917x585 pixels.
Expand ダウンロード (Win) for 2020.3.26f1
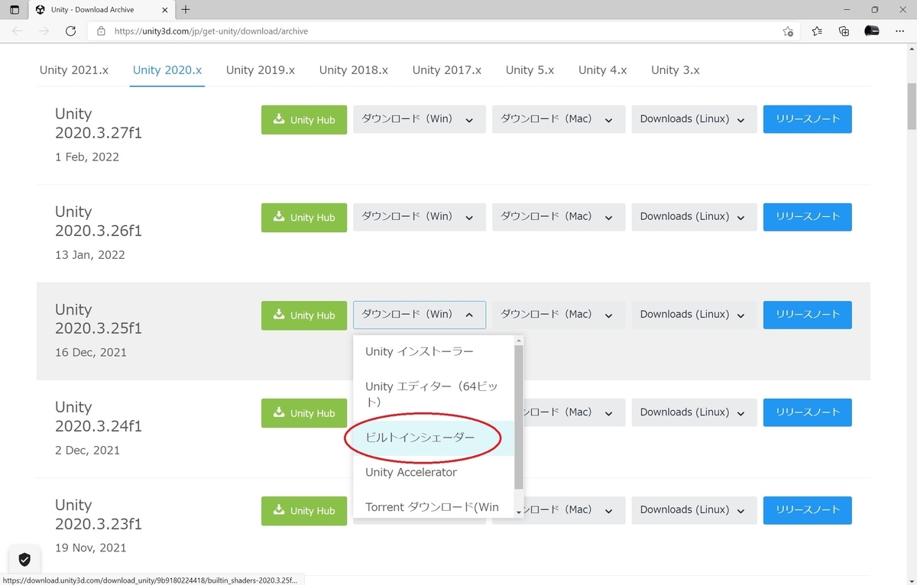point(420,217)
